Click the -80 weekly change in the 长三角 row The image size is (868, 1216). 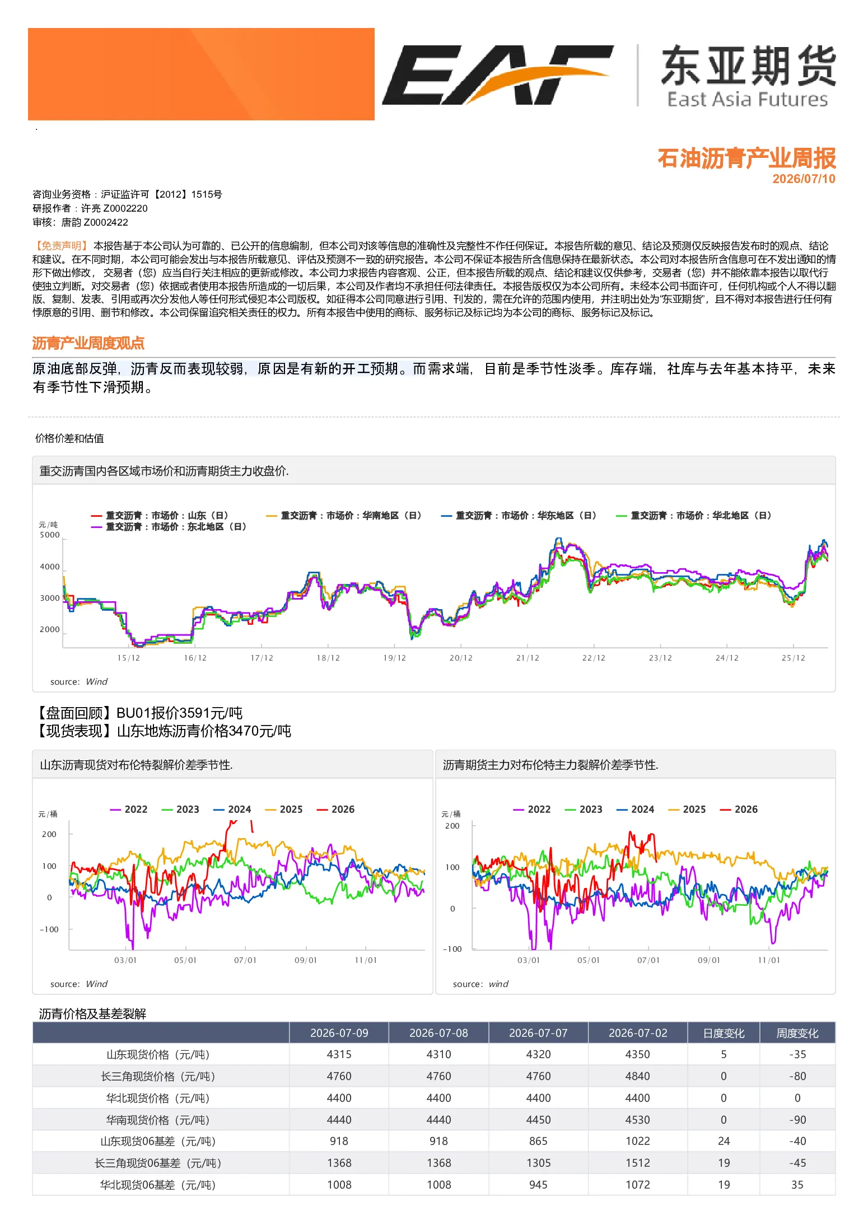coord(797,1077)
